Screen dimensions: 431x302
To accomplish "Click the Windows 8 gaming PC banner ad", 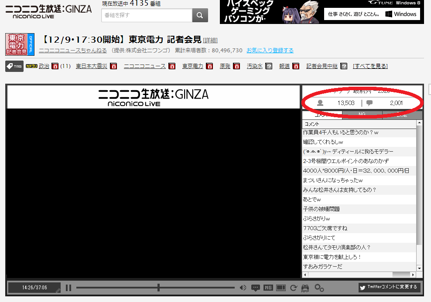I will point(322,12).
